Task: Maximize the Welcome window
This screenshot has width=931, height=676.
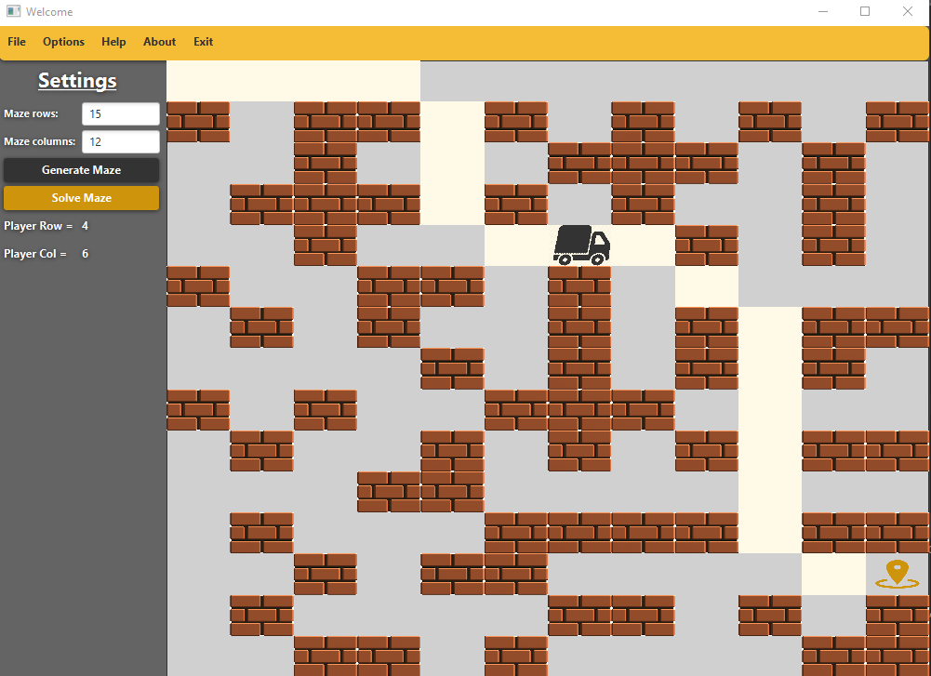Action: (x=865, y=11)
